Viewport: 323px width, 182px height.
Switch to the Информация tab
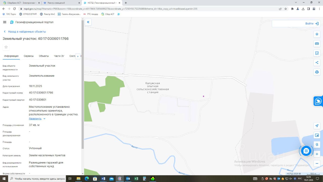tap(11, 56)
